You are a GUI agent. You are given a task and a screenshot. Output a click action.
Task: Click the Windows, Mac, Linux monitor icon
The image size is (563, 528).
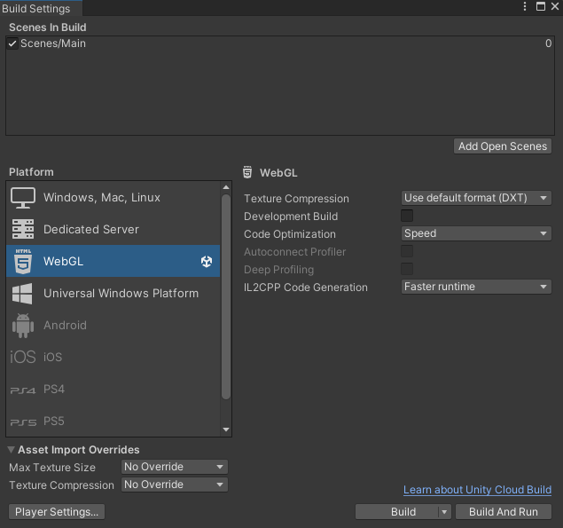click(x=23, y=197)
